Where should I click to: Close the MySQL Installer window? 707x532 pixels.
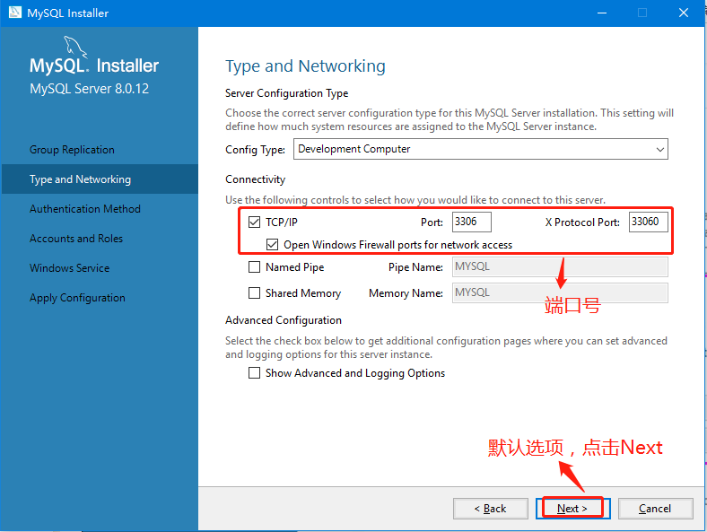[684, 13]
